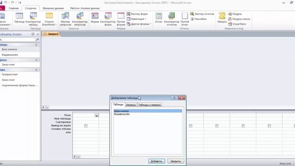The image size is (295, 166).
Task: Open Конструктор форм
Action: (108, 19)
